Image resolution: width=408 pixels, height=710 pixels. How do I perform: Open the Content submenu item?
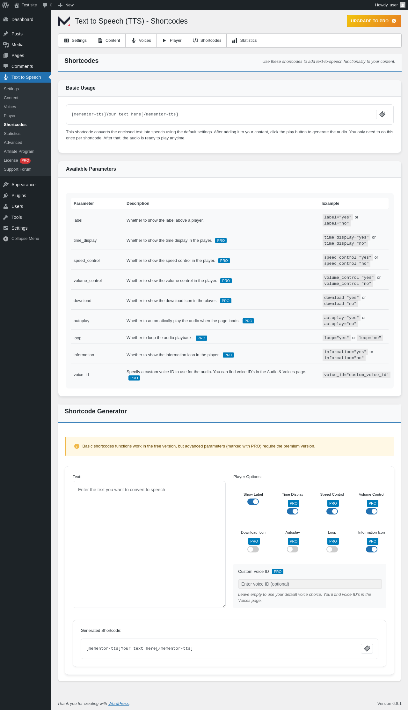click(x=25, y=98)
